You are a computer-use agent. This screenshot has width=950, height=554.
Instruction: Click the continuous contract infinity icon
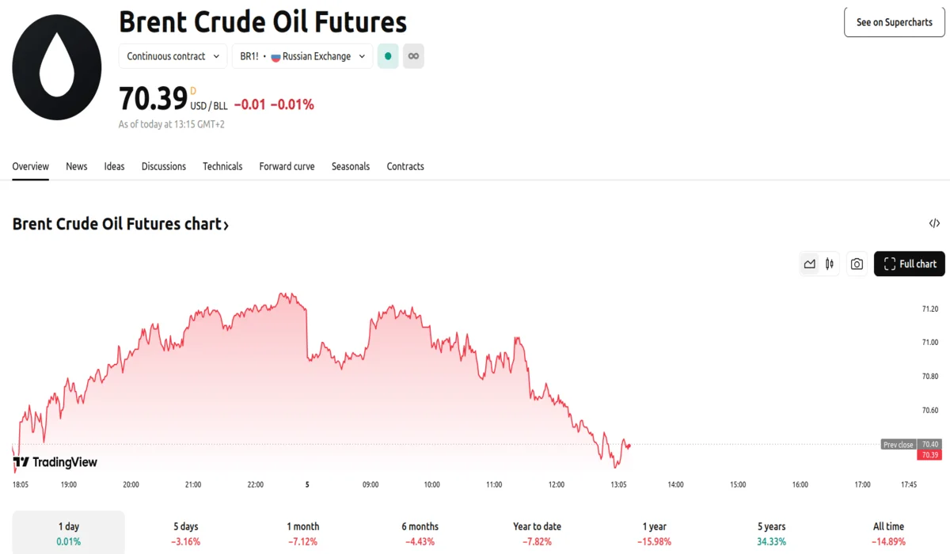pos(413,56)
